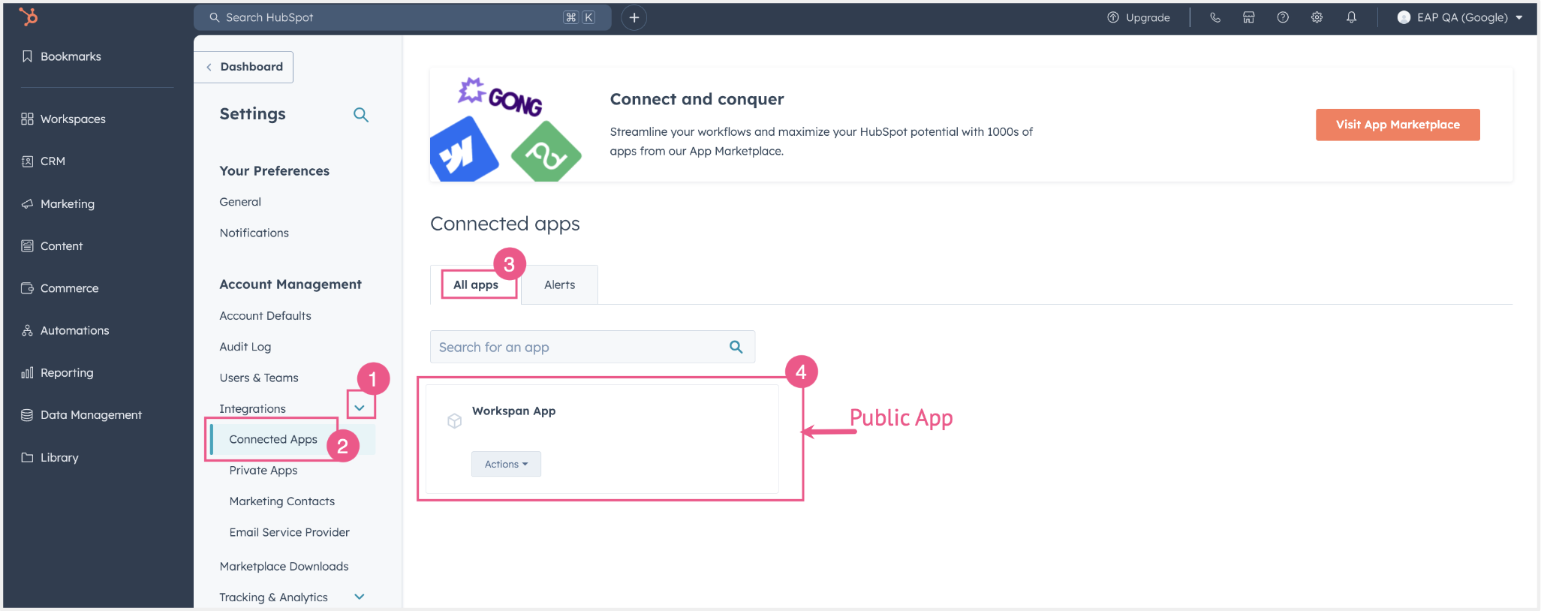Open notifications via the bell icon
The image size is (1541, 611).
1351,17
